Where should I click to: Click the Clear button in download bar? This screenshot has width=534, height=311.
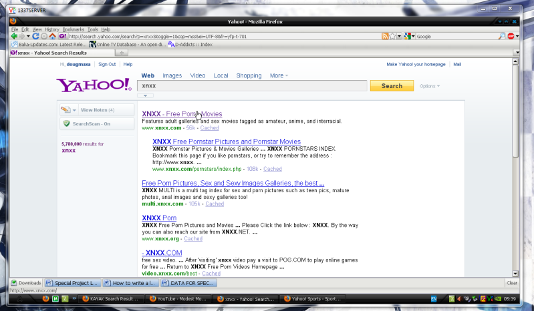(512, 283)
